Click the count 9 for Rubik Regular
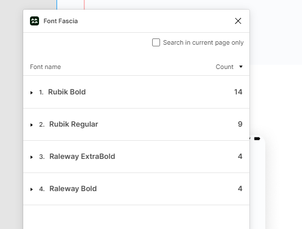Image resolution: width=302 pixels, height=229 pixels. (240, 124)
